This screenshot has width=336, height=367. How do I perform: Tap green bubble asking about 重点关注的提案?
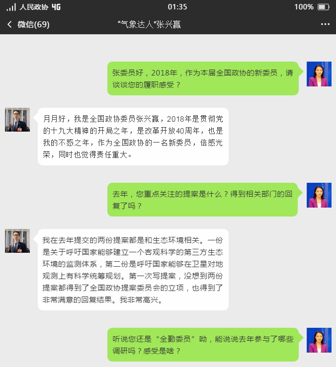point(202,200)
